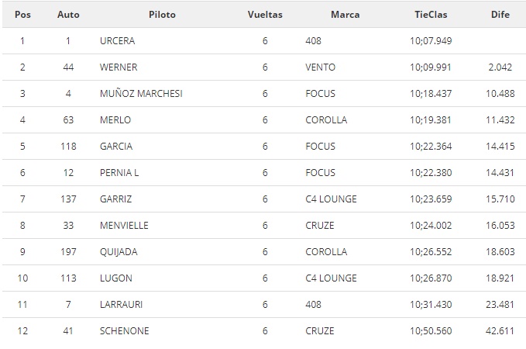This screenshot has height=349, width=526.
Task: Select the 10;07.949 time cell
Action: (431, 40)
